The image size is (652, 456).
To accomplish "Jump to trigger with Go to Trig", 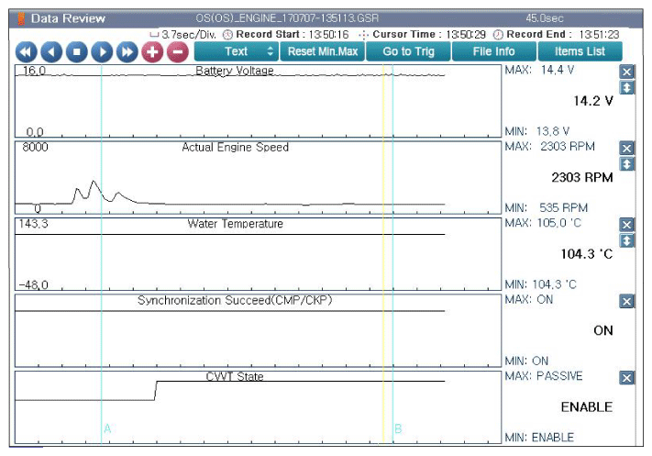I will tap(408, 51).
